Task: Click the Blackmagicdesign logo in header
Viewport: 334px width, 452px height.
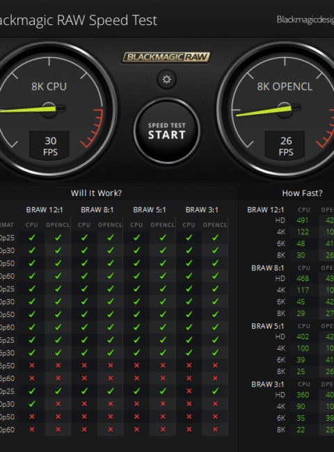Action: pyautogui.click(x=305, y=20)
